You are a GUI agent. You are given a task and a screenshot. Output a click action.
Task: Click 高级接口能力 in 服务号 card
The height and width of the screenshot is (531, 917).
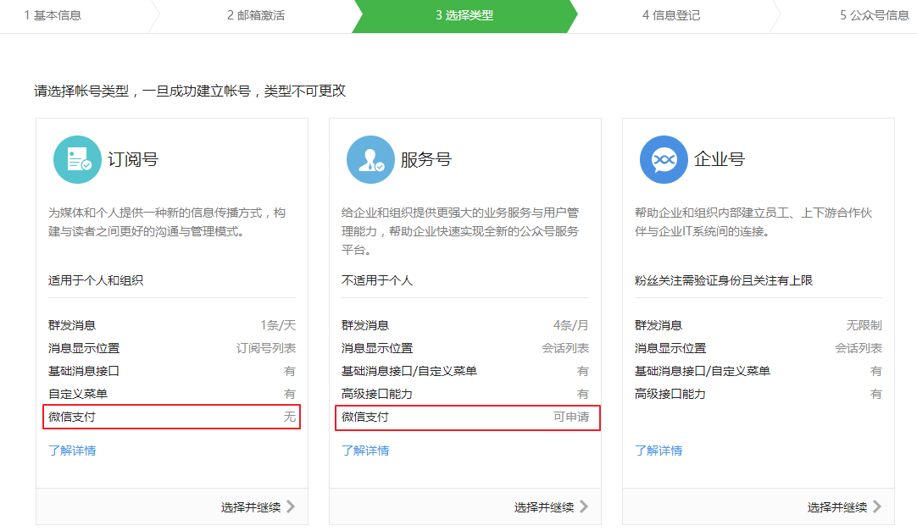(377, 394)
